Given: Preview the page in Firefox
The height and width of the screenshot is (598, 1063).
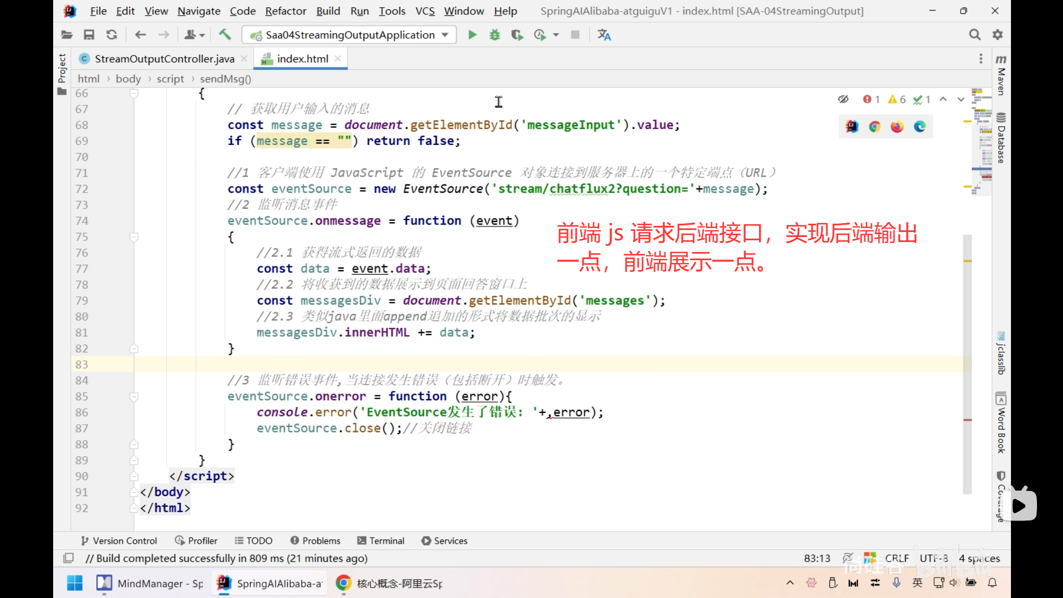Looking at the screenshot, I should (x=896, y=126).
